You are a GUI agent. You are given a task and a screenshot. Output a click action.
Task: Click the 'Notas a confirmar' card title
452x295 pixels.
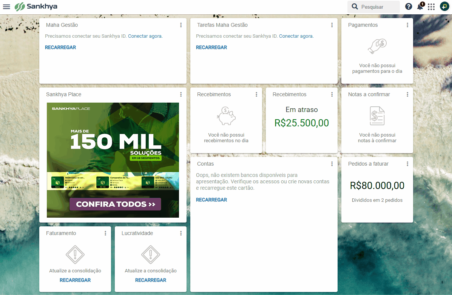369,94
